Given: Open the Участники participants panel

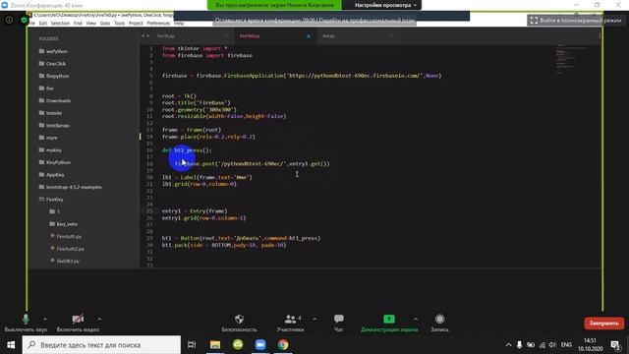Looking at the screenshot, I should point(291,324).
